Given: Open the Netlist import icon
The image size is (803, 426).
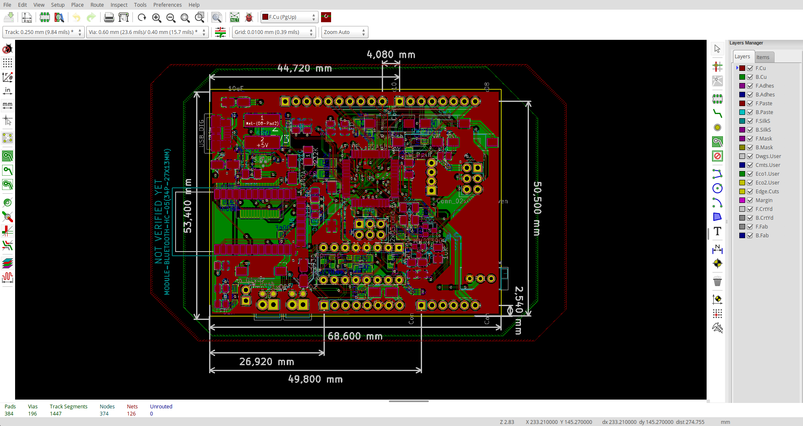Looking at the screenshot, I should pyautogui.click(x=235, y=17).
